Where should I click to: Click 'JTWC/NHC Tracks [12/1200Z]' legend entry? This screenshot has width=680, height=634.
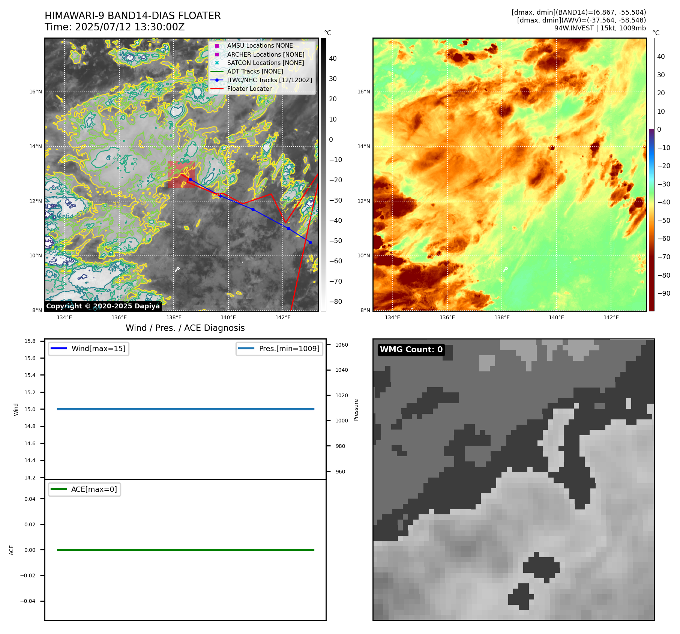270,80
